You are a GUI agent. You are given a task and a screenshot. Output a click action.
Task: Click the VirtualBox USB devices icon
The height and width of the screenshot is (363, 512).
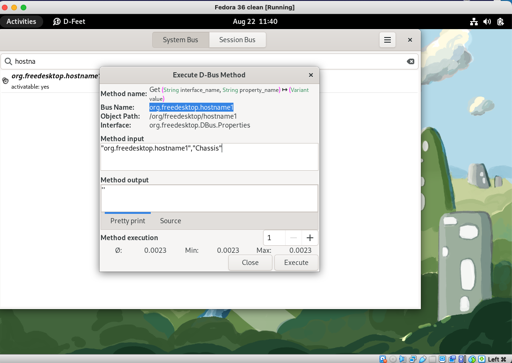tap(423, 359)
